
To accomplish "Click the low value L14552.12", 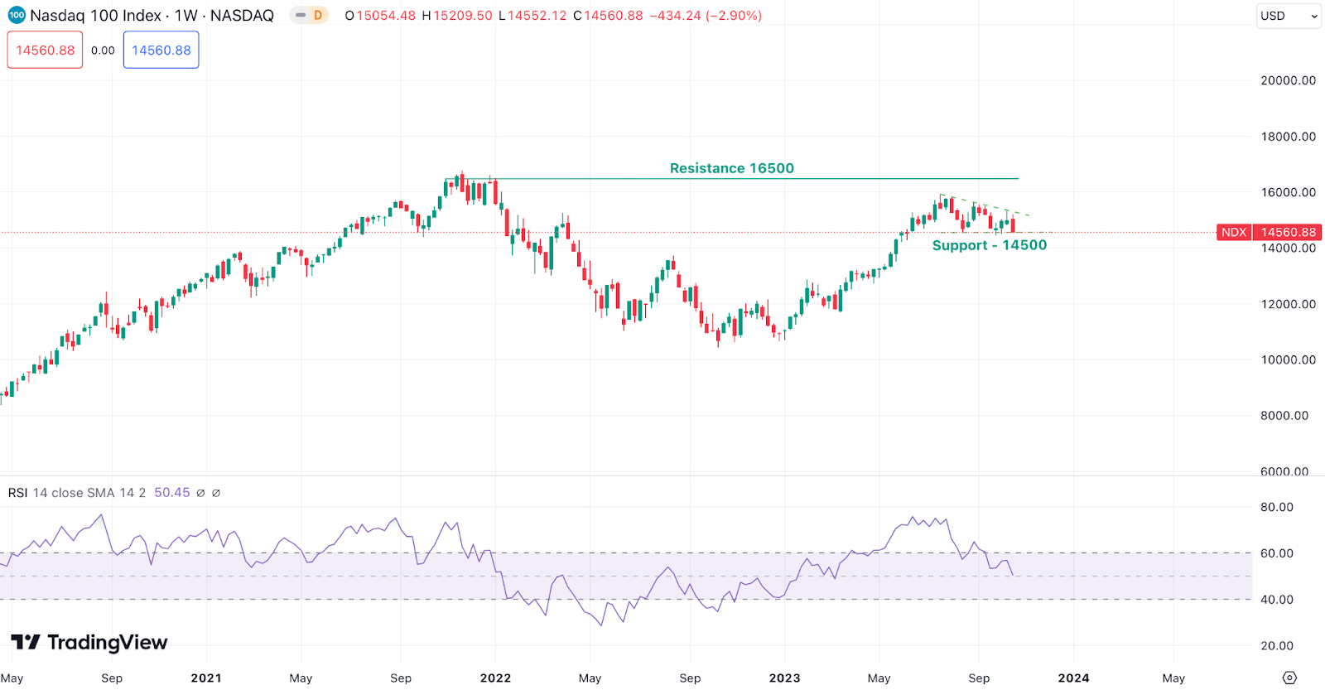I will pyautogui.click(x=532, y=16).
